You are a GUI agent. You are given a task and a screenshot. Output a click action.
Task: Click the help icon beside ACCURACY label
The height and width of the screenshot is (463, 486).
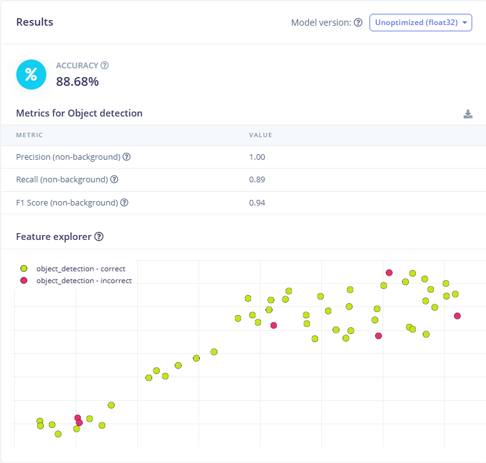(x=105, y=65)
